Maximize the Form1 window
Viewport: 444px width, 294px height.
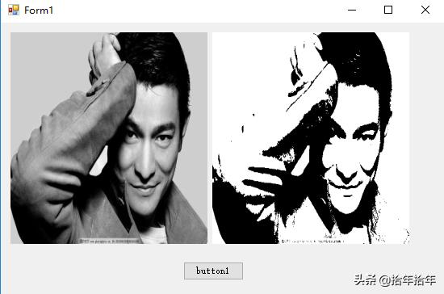(388, 10)
